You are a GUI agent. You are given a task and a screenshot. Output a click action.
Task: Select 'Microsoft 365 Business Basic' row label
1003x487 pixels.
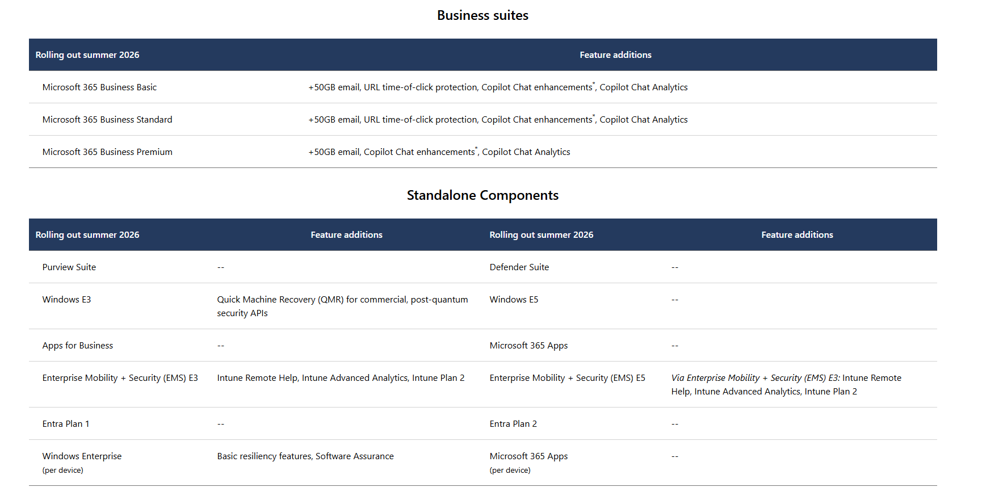99,87
